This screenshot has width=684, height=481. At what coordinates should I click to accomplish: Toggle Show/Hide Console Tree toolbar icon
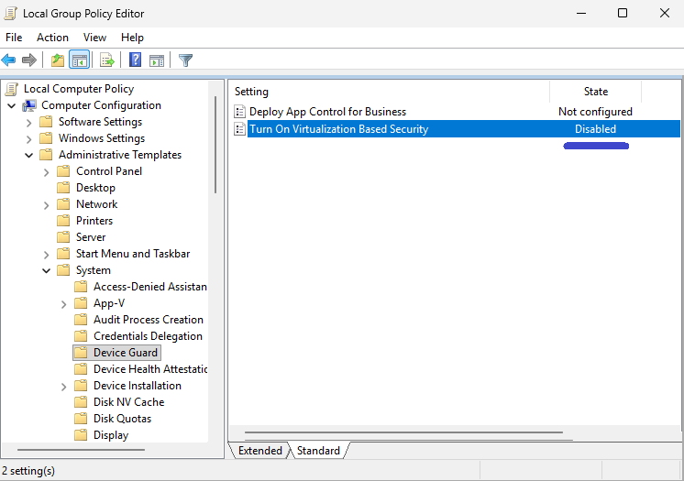coord(80,60)
